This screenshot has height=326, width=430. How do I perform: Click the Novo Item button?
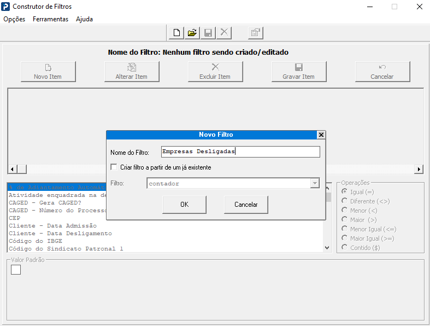click(x=48, y=72)
